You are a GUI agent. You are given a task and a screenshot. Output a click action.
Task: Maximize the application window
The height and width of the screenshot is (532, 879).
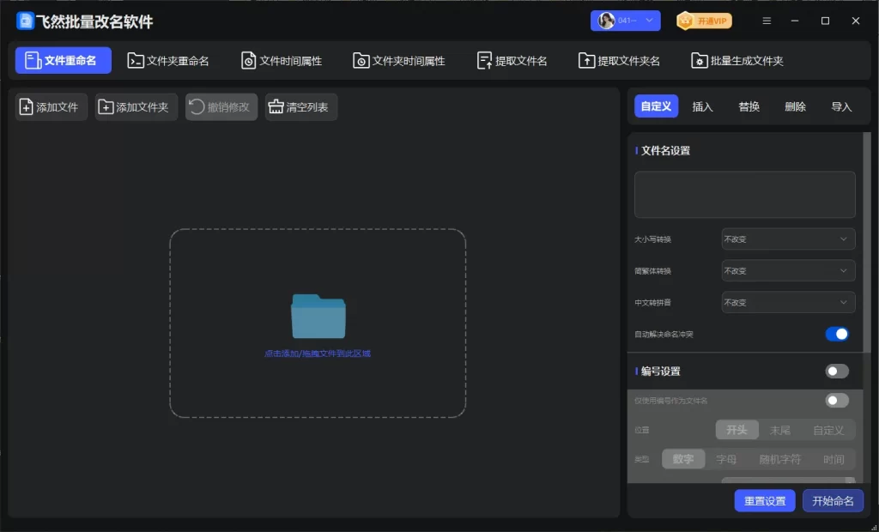(x=825, y=21)
